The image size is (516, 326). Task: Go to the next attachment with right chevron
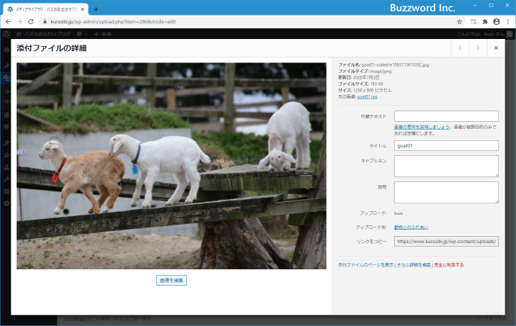pyautogui.click(x=478, y=48)
